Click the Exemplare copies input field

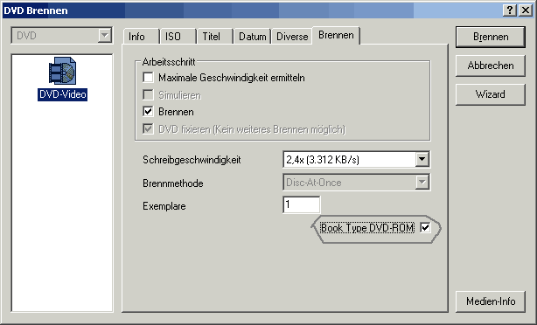[x=302, y=204]
